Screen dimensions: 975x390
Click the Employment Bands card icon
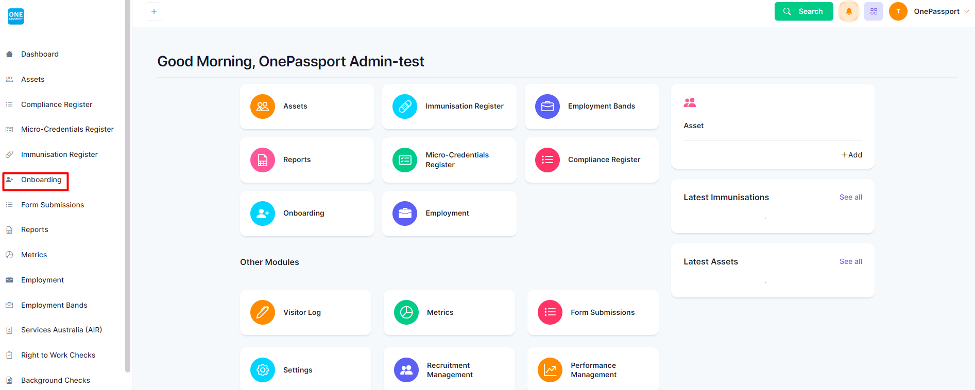(x=548, y=107)
